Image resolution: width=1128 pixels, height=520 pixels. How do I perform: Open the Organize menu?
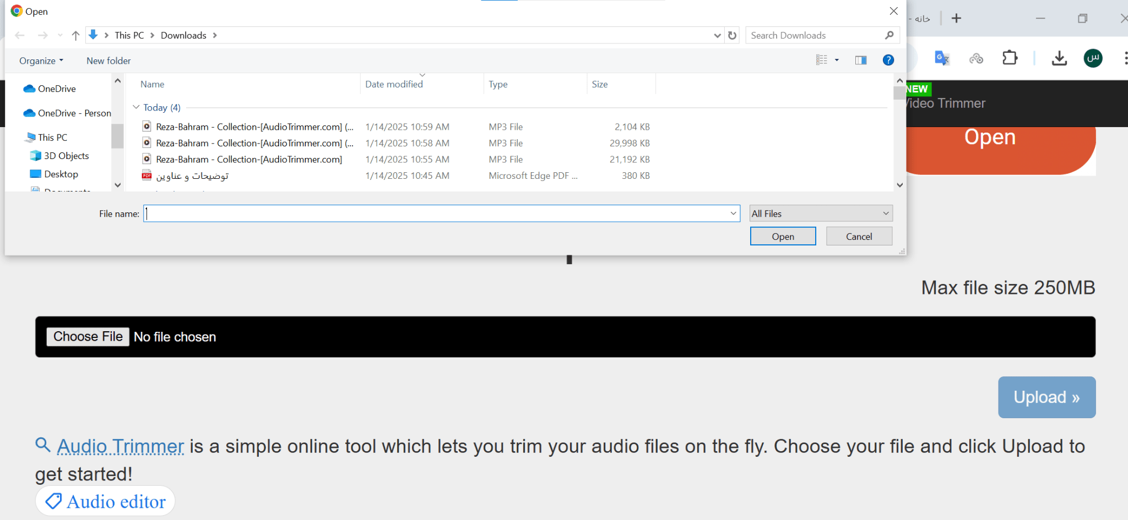(41, 61)
